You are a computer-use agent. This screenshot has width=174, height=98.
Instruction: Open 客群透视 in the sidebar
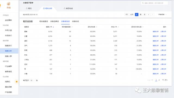pyautogui.click(x=8, y=71)
